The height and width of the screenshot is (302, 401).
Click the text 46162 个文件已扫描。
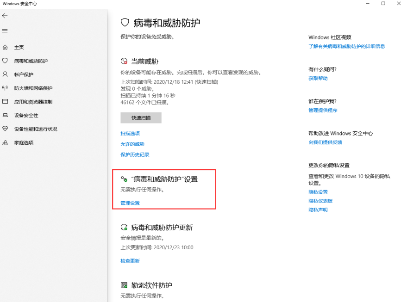(x=145, y=103)
